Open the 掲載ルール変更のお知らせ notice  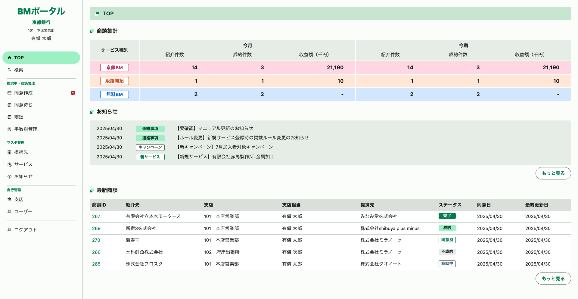[x=243, y=138]
